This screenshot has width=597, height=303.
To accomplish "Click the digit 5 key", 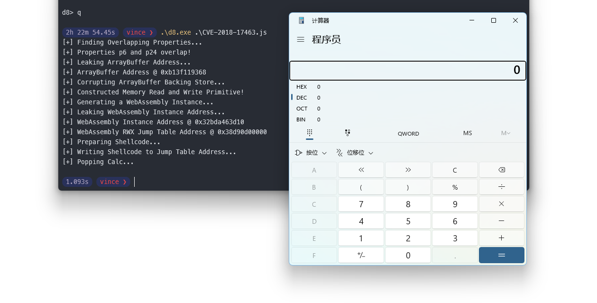I will [408, 221].
